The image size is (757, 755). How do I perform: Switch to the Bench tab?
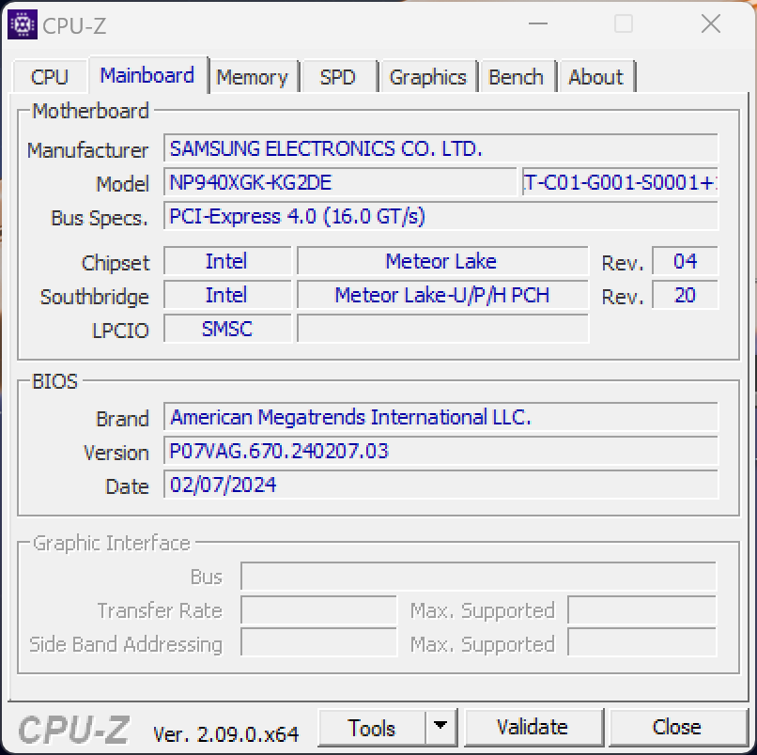pyautogui.click(x=516, y=77)
